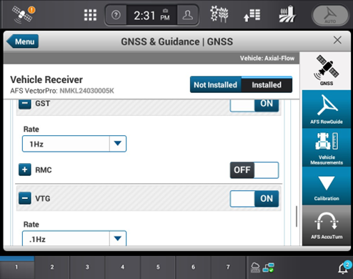Open the farm field silo icon

pyautogui.click(x=287, y=14)
